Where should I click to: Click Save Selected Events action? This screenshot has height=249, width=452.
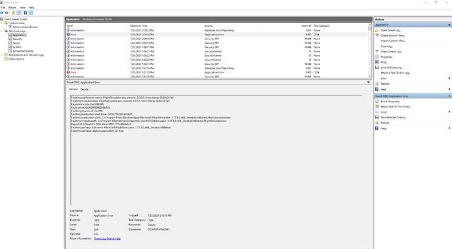[393, 117]
